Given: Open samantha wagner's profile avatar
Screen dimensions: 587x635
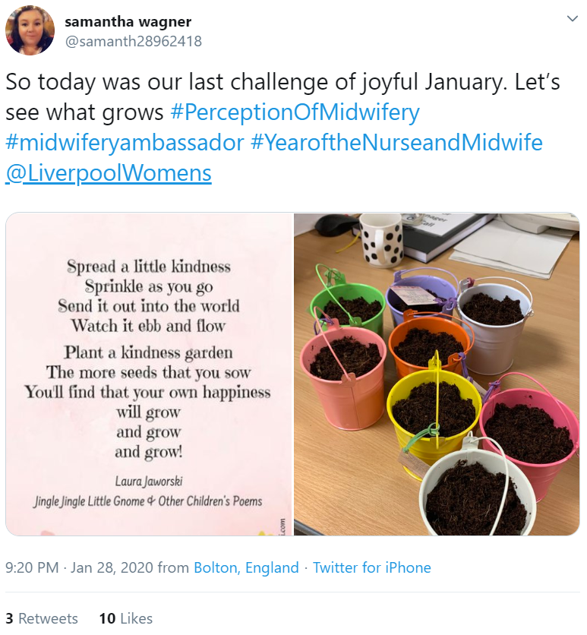Looking at the screenshot, I should coord(30,30).
